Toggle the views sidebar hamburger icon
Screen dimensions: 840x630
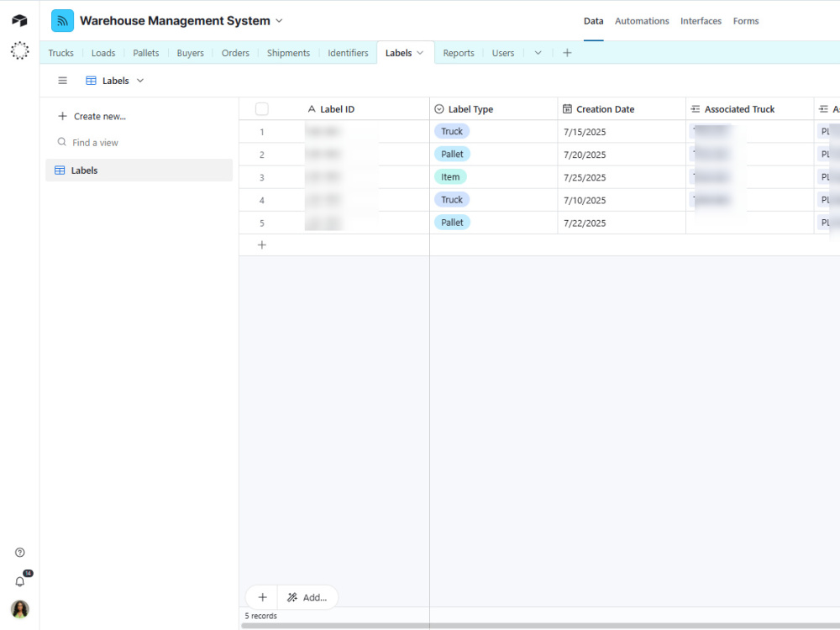[63, 81]
